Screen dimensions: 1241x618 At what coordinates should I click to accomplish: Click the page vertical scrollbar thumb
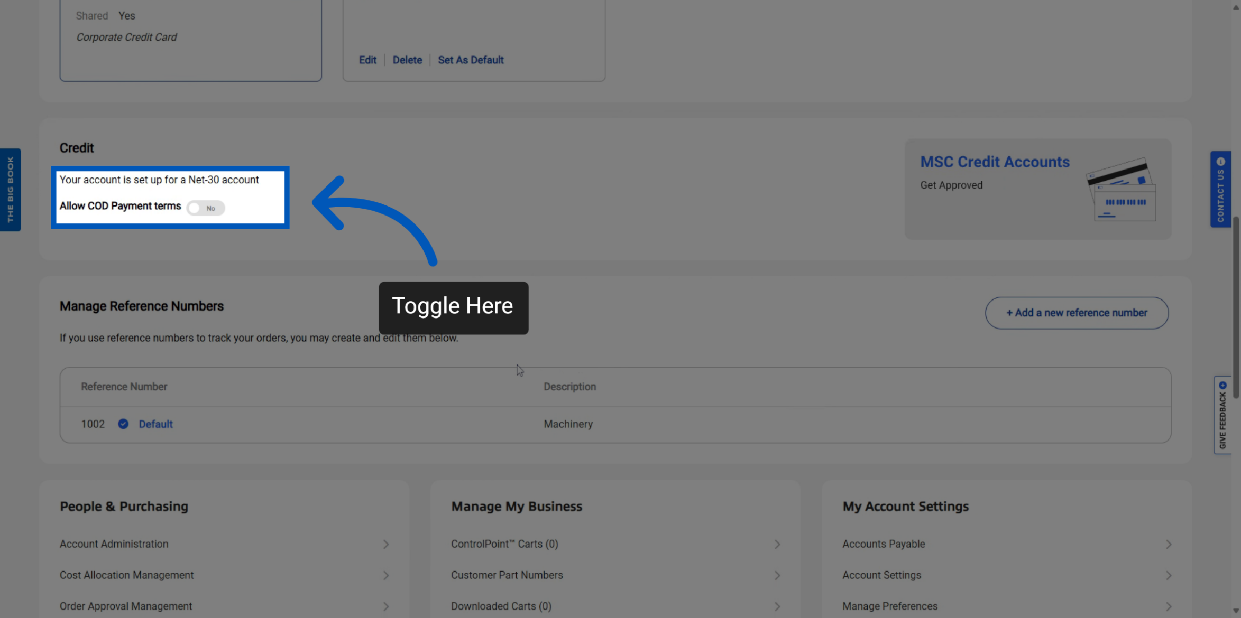(1236, 306)
